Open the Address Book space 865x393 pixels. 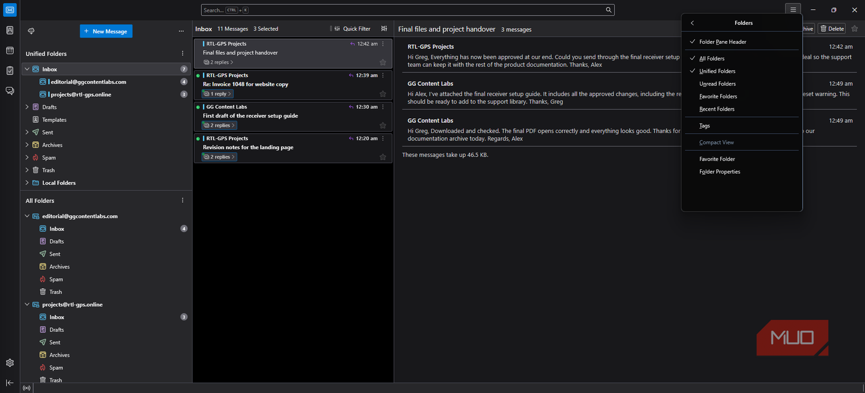coord(10,31)
